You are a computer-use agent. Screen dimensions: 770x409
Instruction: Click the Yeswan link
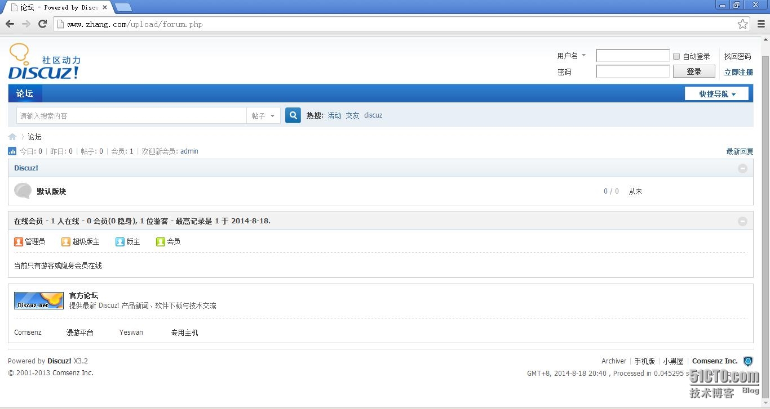pos(131,332)
